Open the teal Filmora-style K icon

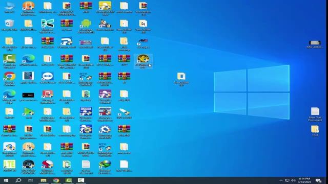48,26
